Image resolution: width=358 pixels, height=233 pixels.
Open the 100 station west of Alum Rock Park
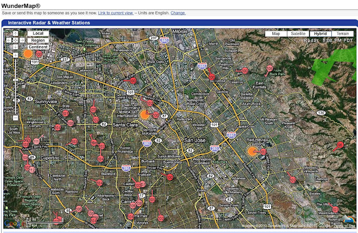(x=245, y=71)
